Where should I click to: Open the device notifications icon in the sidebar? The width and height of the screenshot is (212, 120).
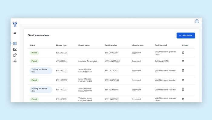pos(15,55)
